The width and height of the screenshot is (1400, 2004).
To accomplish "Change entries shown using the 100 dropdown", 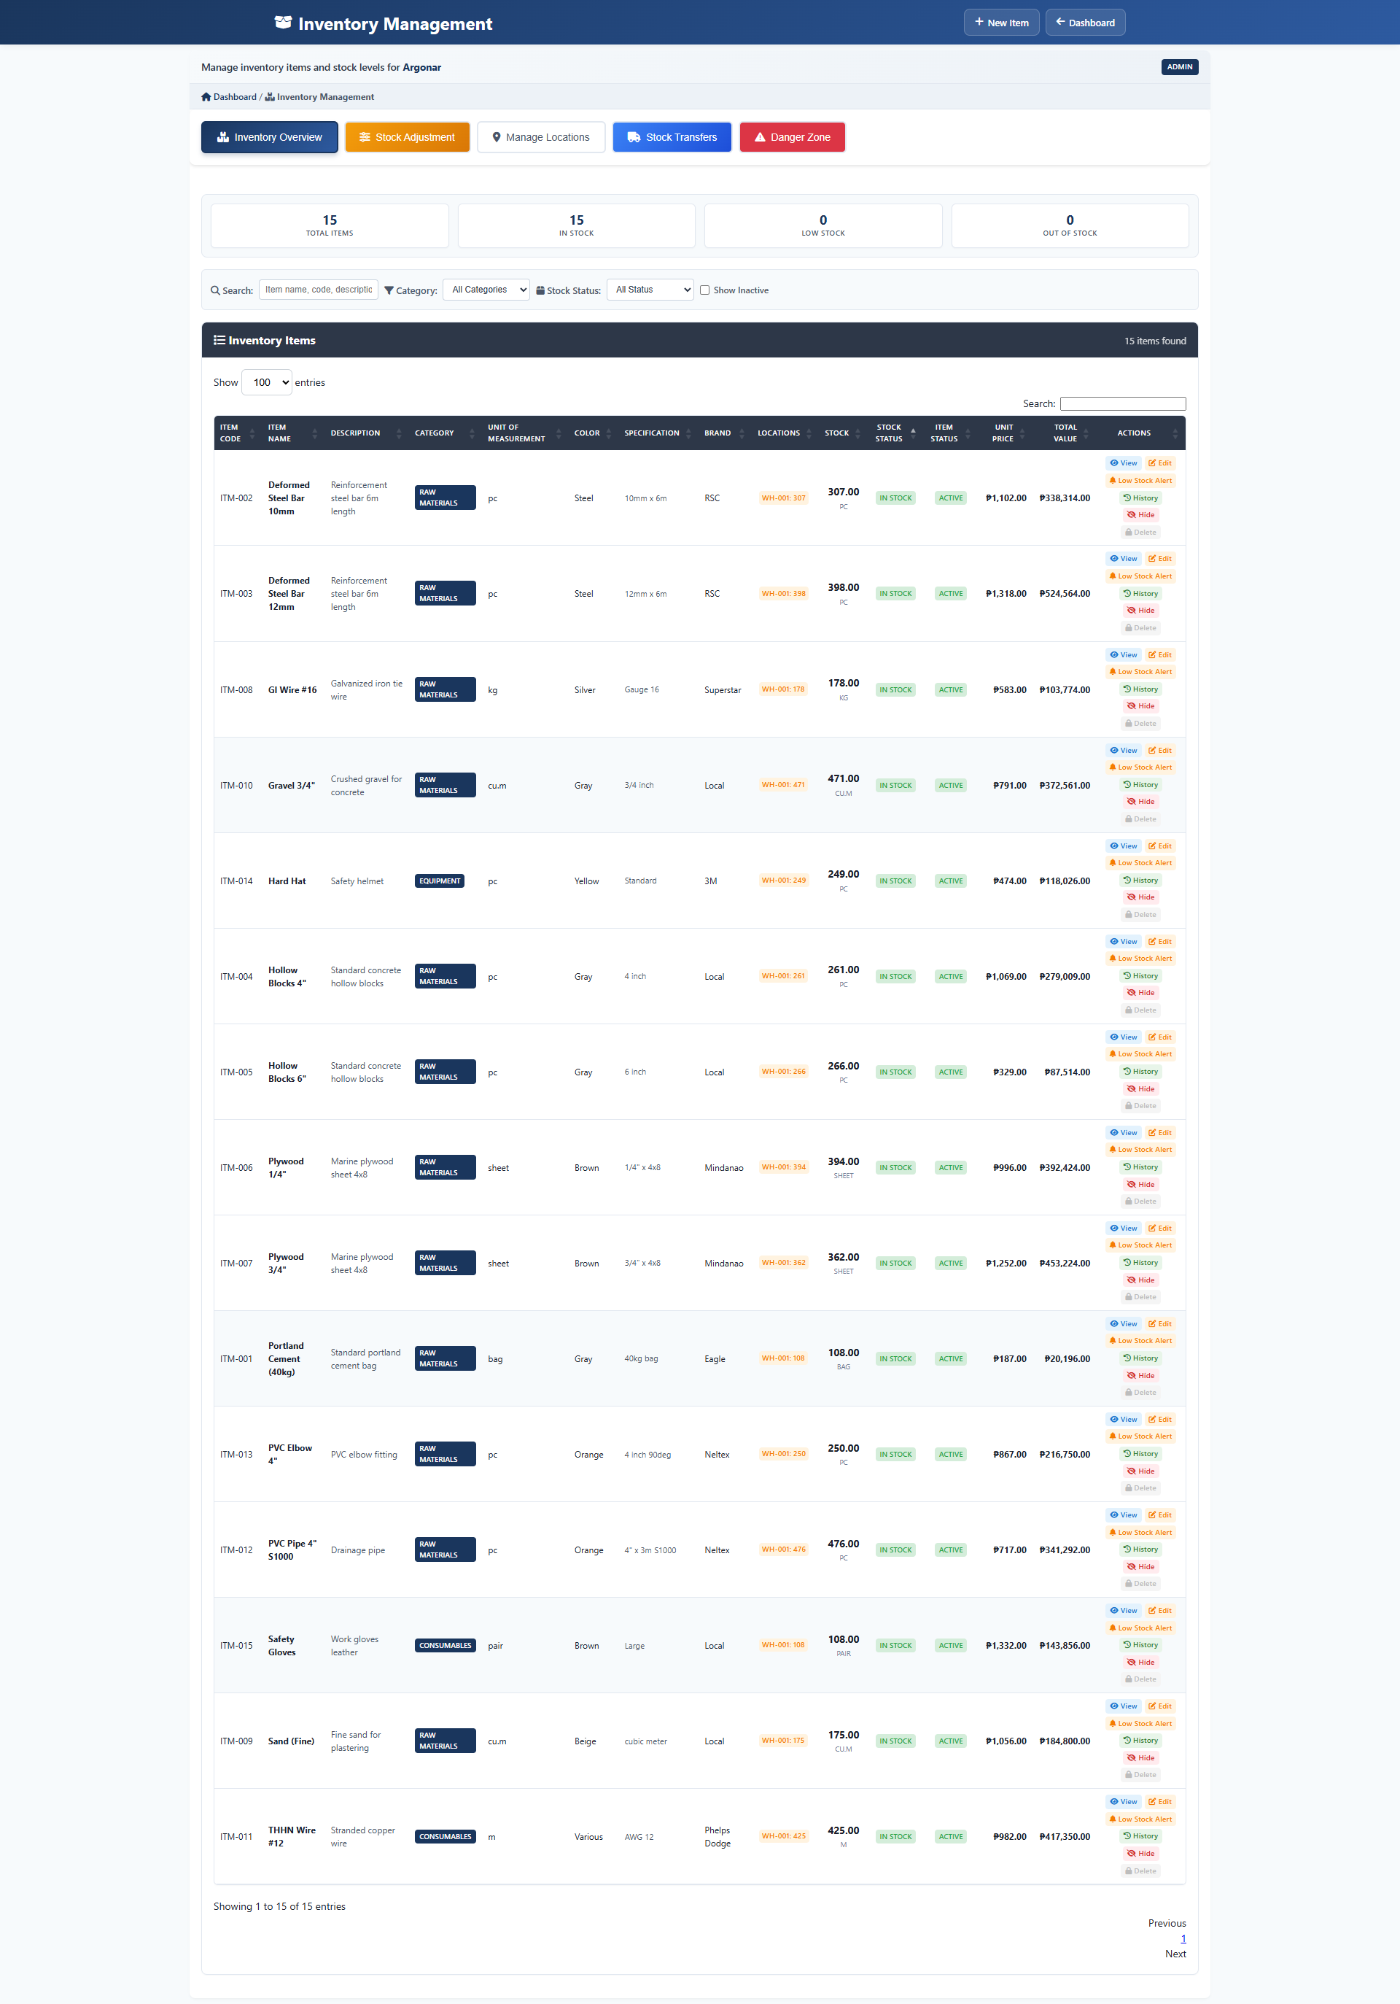I will pyautogui.click(x=266, y=382).
